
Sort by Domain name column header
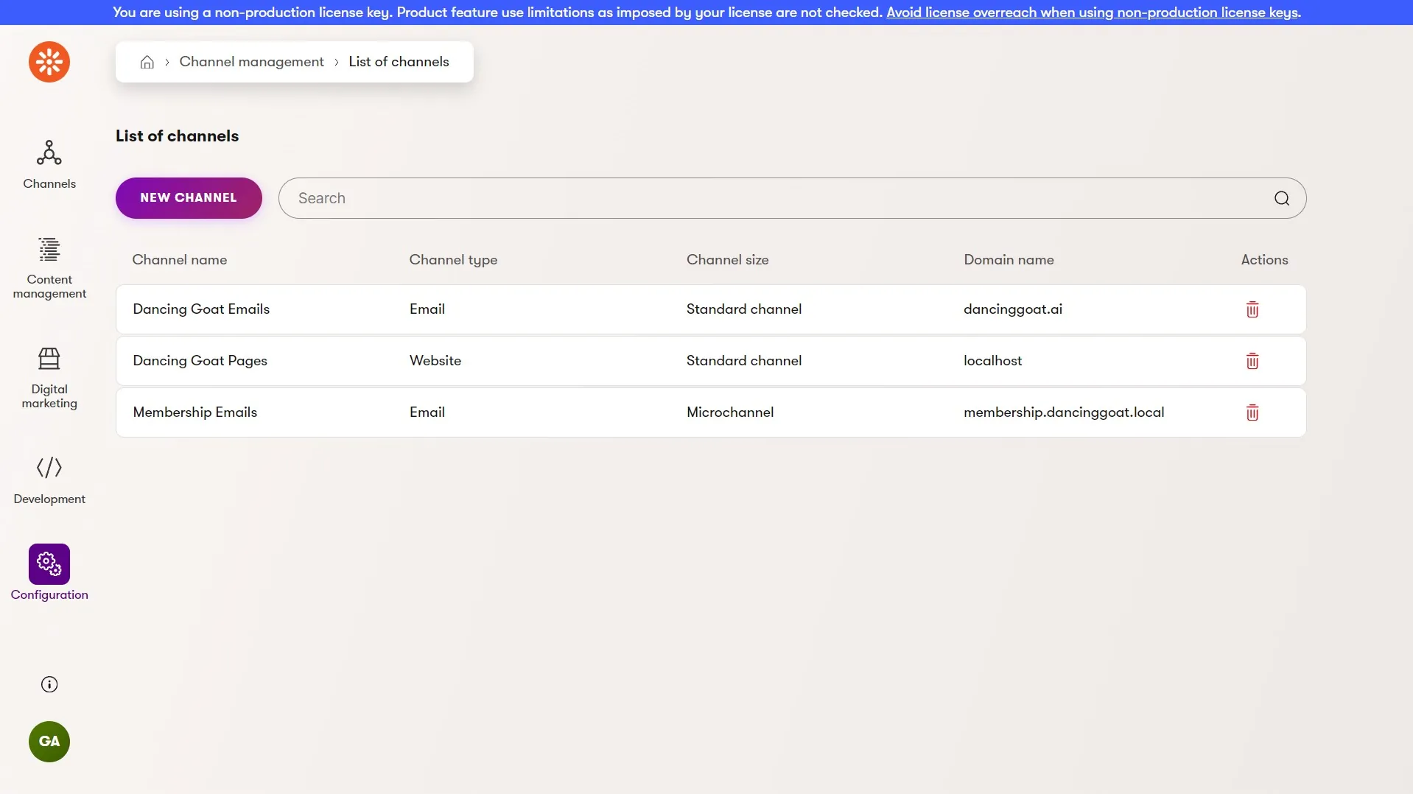click(x=1009, y=260)
